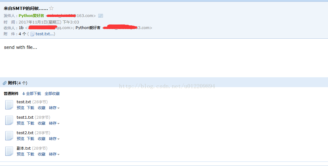Click sender name Python爱好者
The width and height of the screenshot is (328, 166).
pyautogui.click(x=31, y=16)
